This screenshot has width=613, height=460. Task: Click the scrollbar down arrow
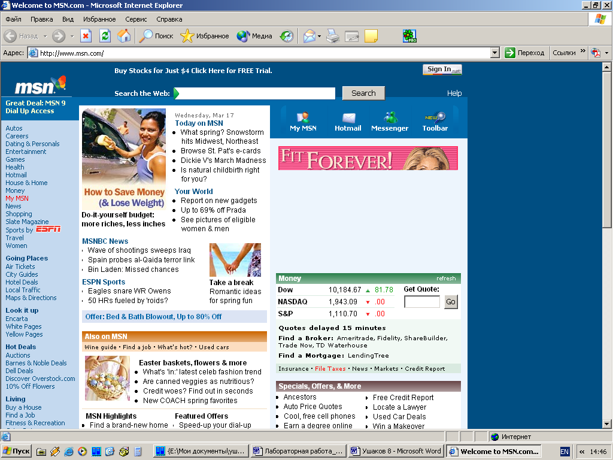[x=607, y=423]
